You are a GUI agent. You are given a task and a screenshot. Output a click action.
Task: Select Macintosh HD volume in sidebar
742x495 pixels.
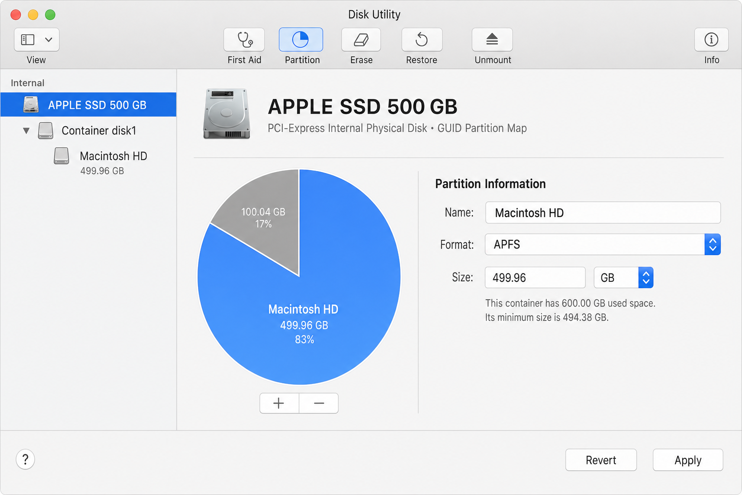(113, 156)
